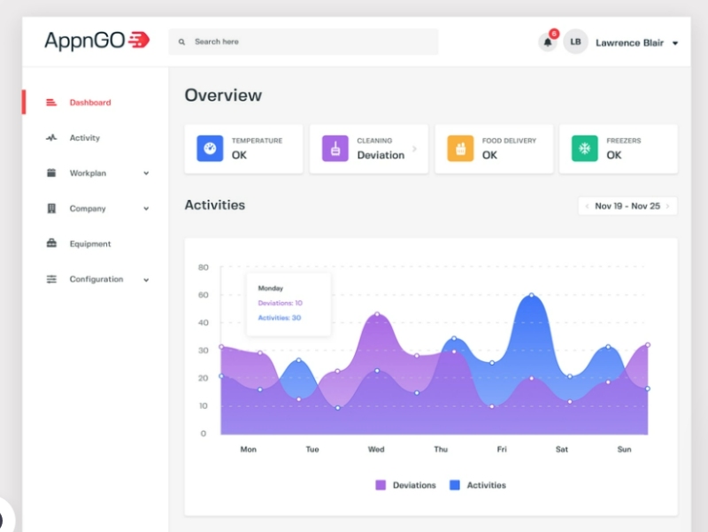The image size is (708, 532).
Task: Click the Equipment briefcase icon in sidebar
Action: [x=51, y=243]
